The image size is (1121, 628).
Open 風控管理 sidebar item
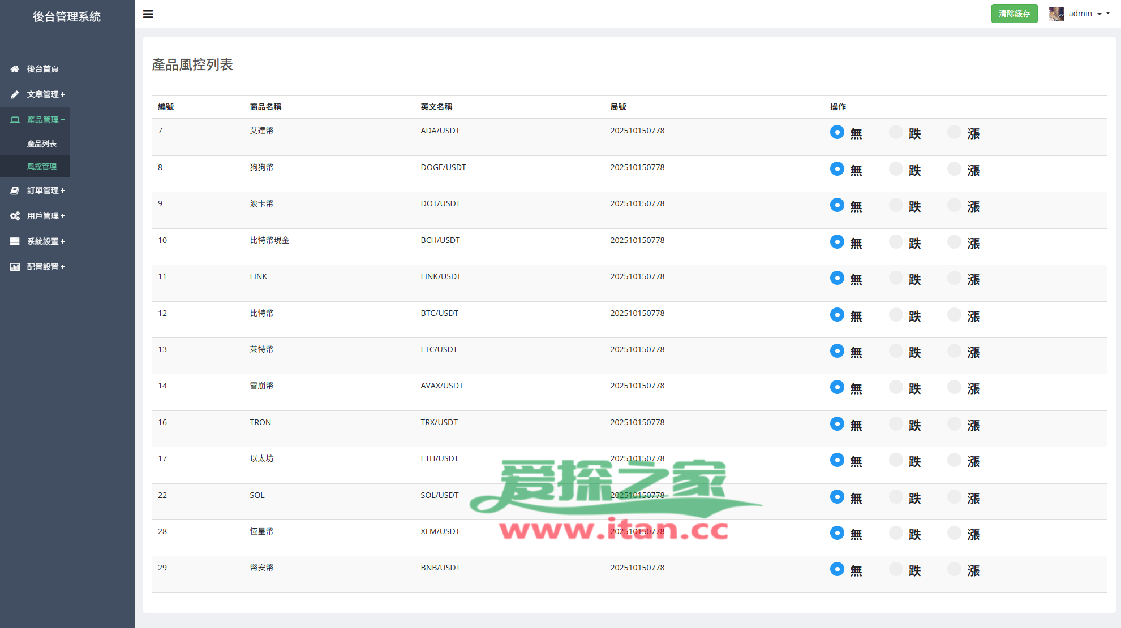tap(42, 166)
